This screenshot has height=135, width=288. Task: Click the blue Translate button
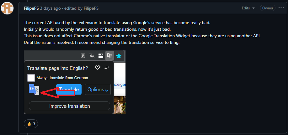(x=69, y=89)
